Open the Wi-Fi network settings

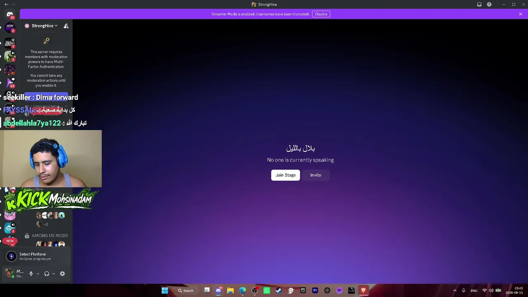coord(485,290)
